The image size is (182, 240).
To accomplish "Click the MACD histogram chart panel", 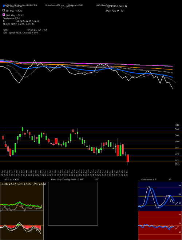I will point(22,225).
